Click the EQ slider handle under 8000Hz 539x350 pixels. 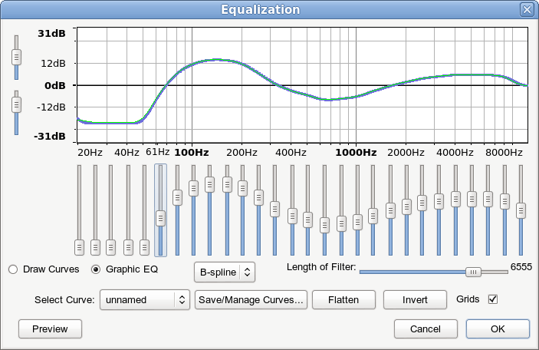point(504,201)
